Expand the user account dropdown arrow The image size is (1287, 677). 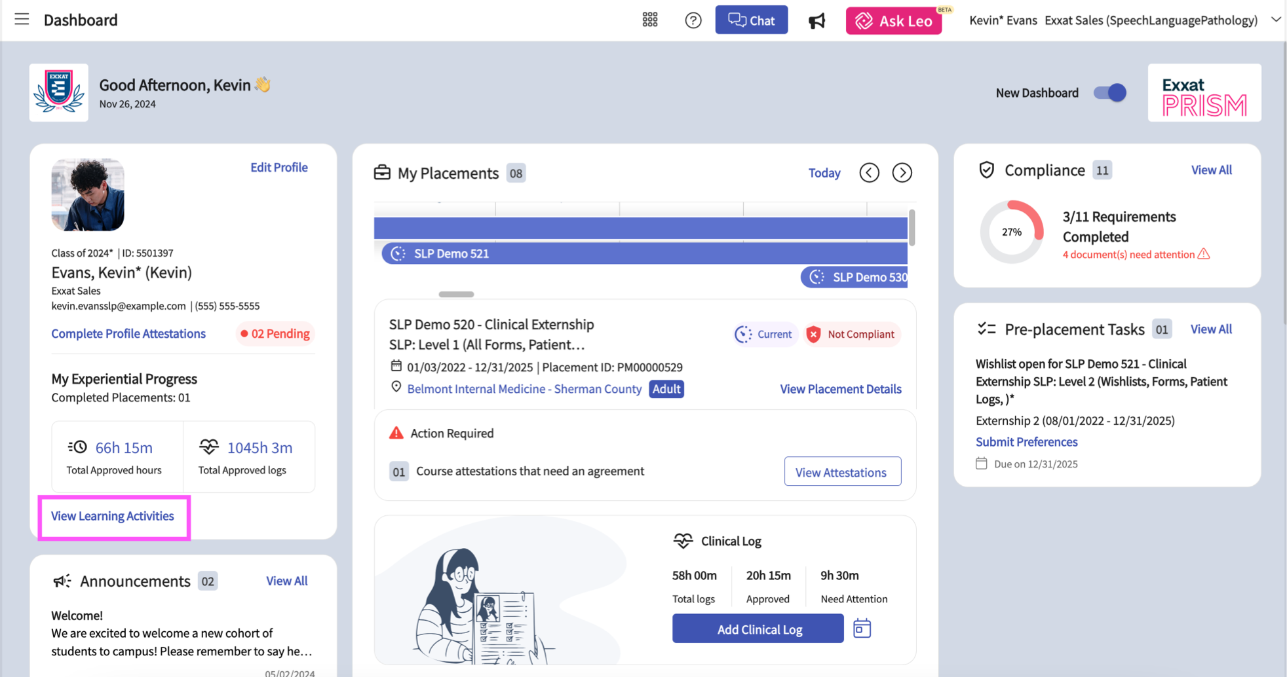1275,20
